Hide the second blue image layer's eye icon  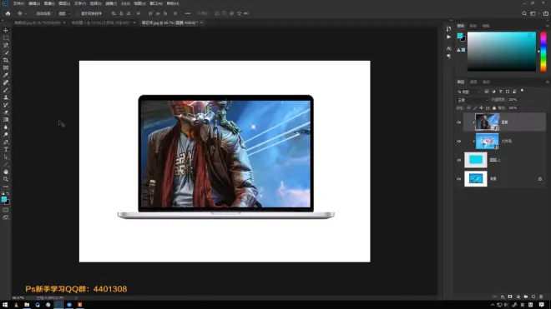tap(459, 142)
